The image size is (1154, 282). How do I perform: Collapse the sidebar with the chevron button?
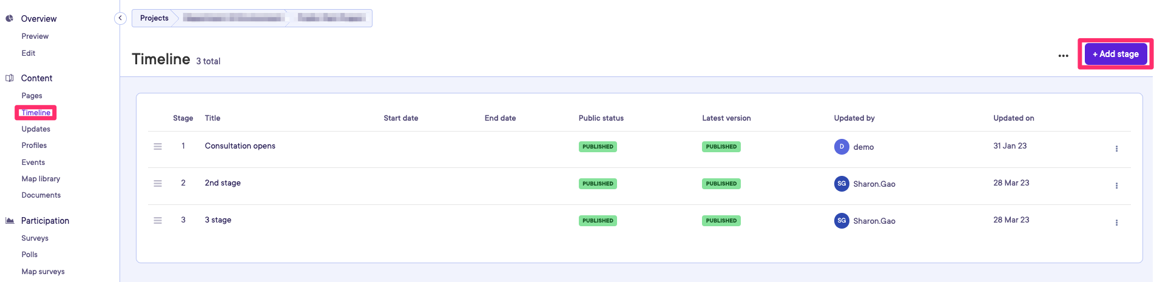pos(120,18)
